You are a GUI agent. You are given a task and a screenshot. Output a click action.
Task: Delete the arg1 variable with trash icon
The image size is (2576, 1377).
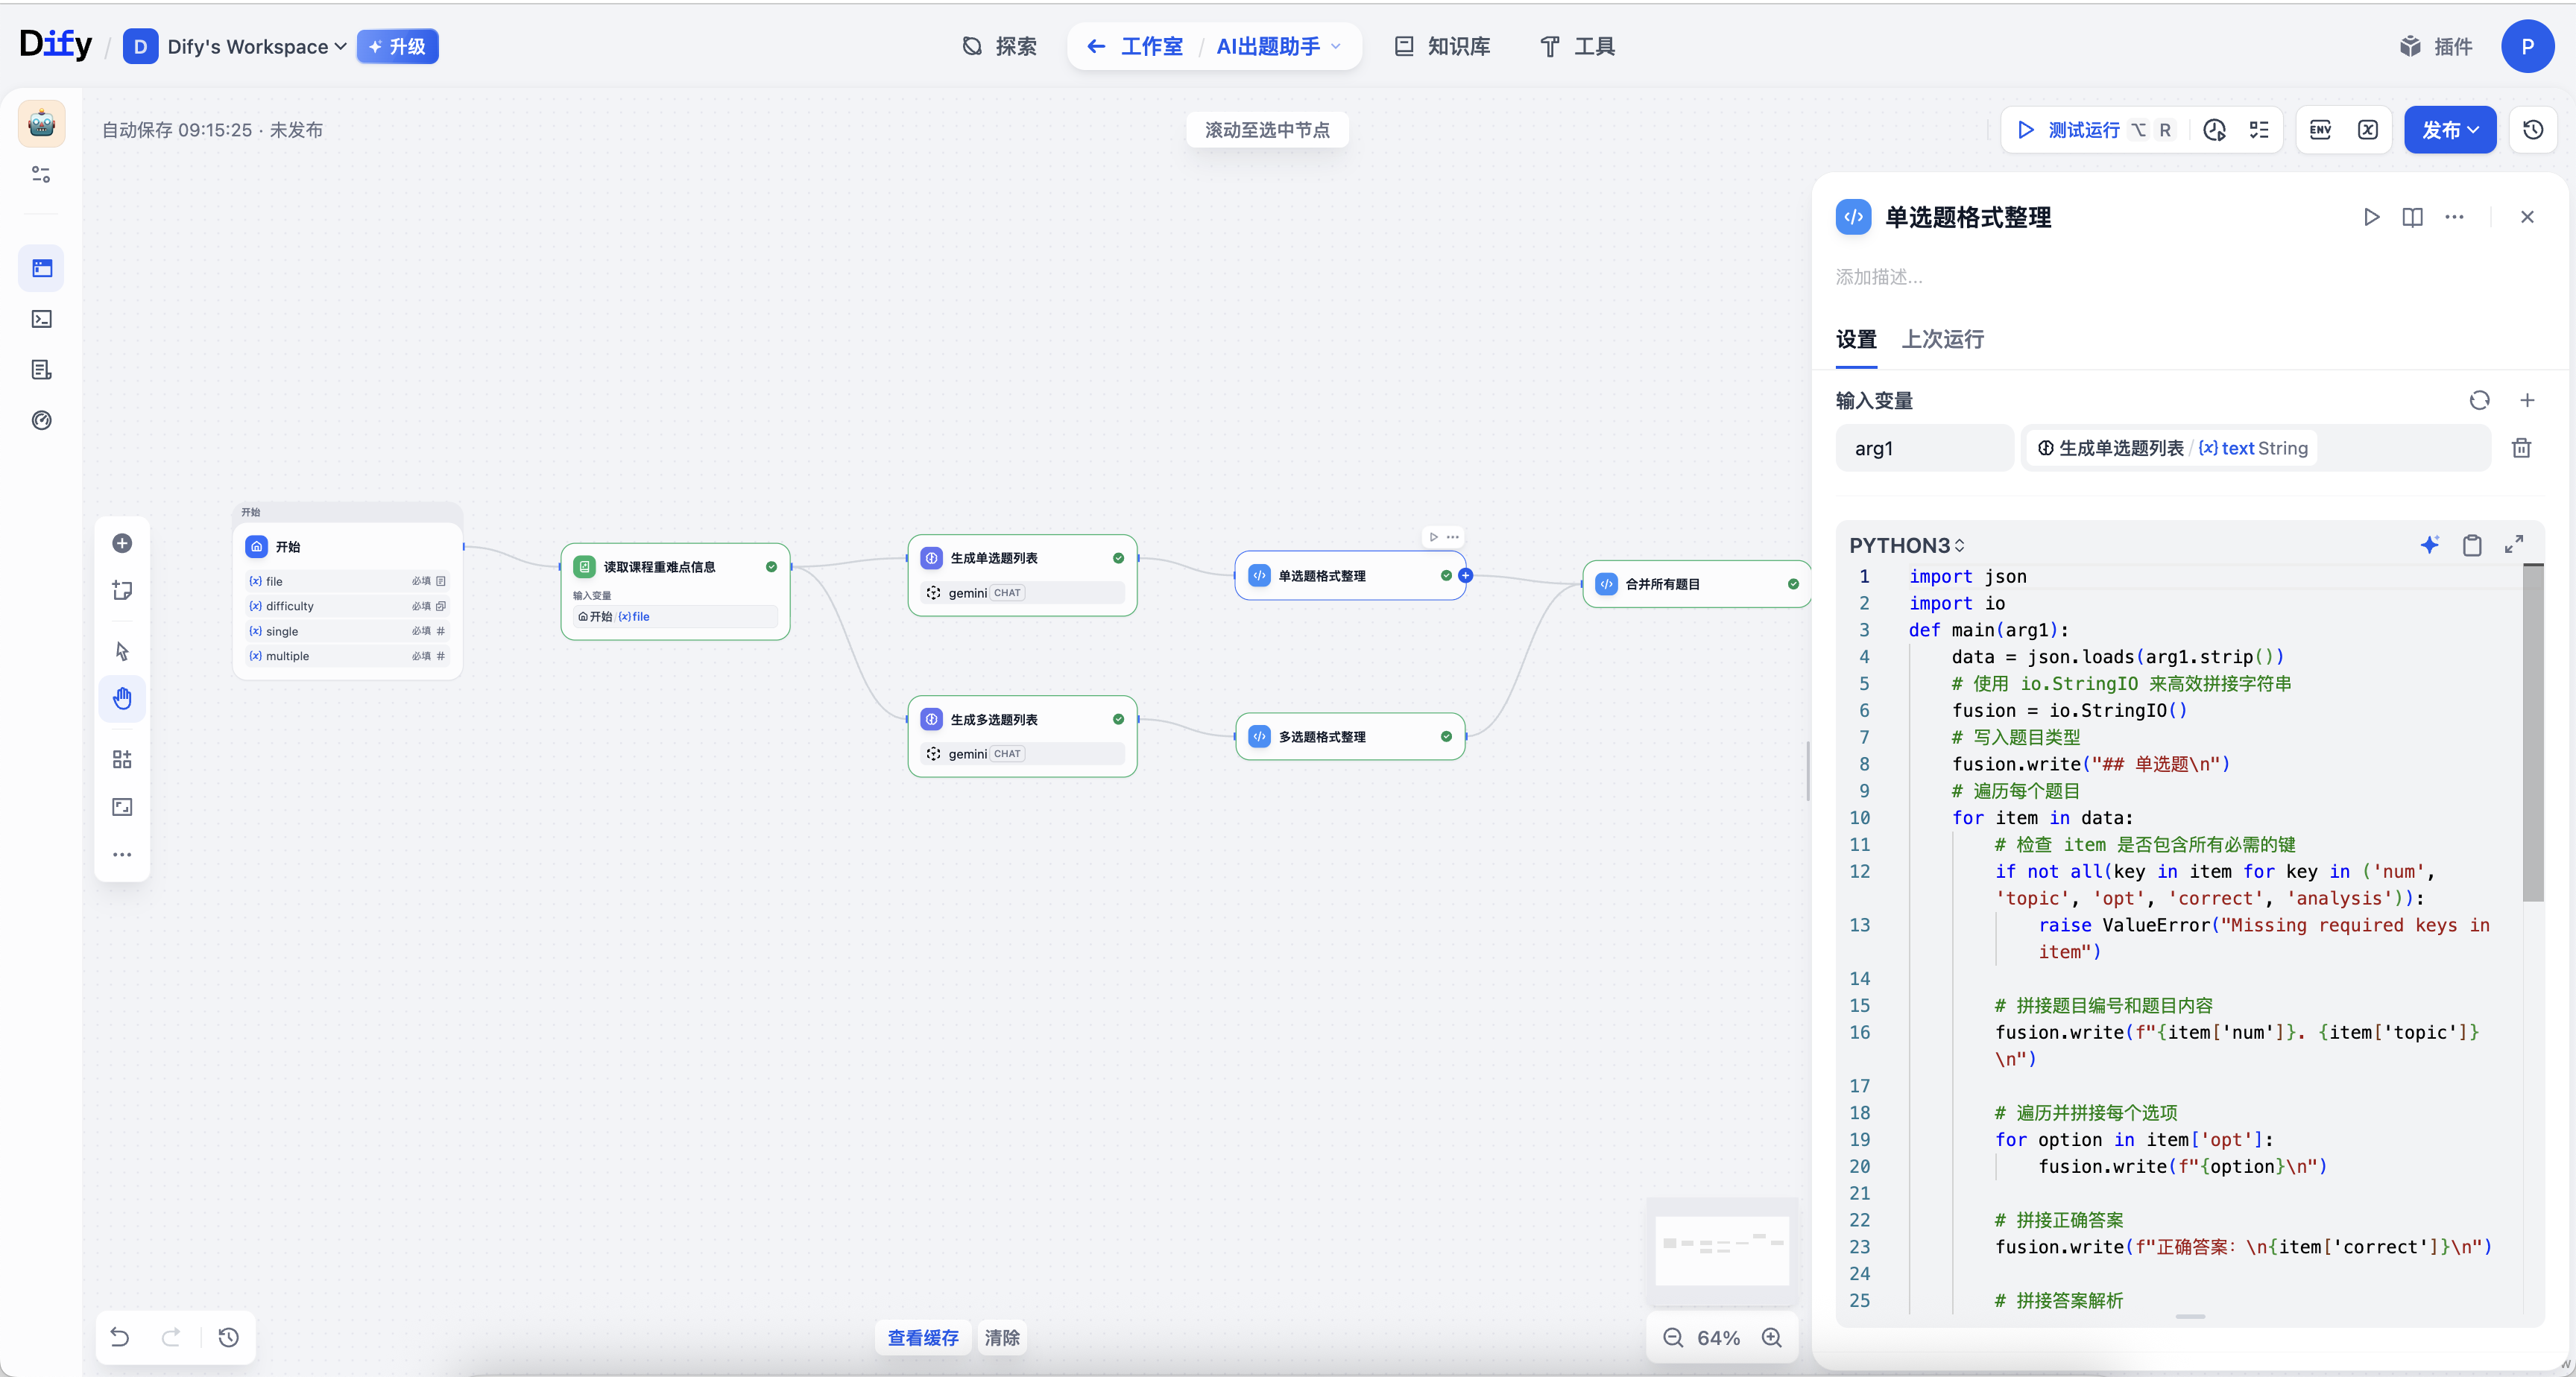click(x=2521, y=448)
